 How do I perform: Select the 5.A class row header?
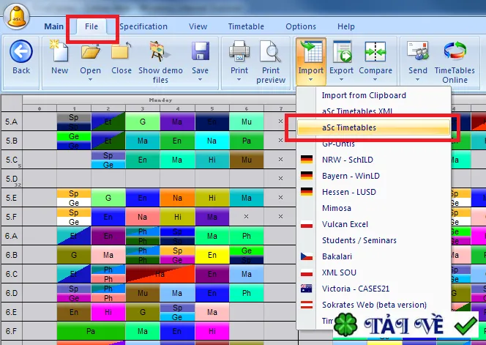[12, 122]
